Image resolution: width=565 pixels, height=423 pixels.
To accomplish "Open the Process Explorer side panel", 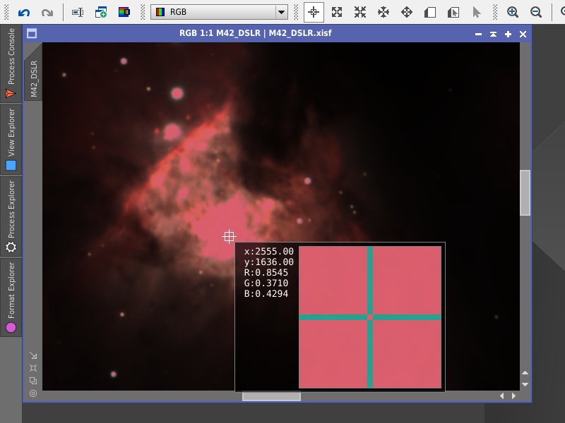I will 11,216.
